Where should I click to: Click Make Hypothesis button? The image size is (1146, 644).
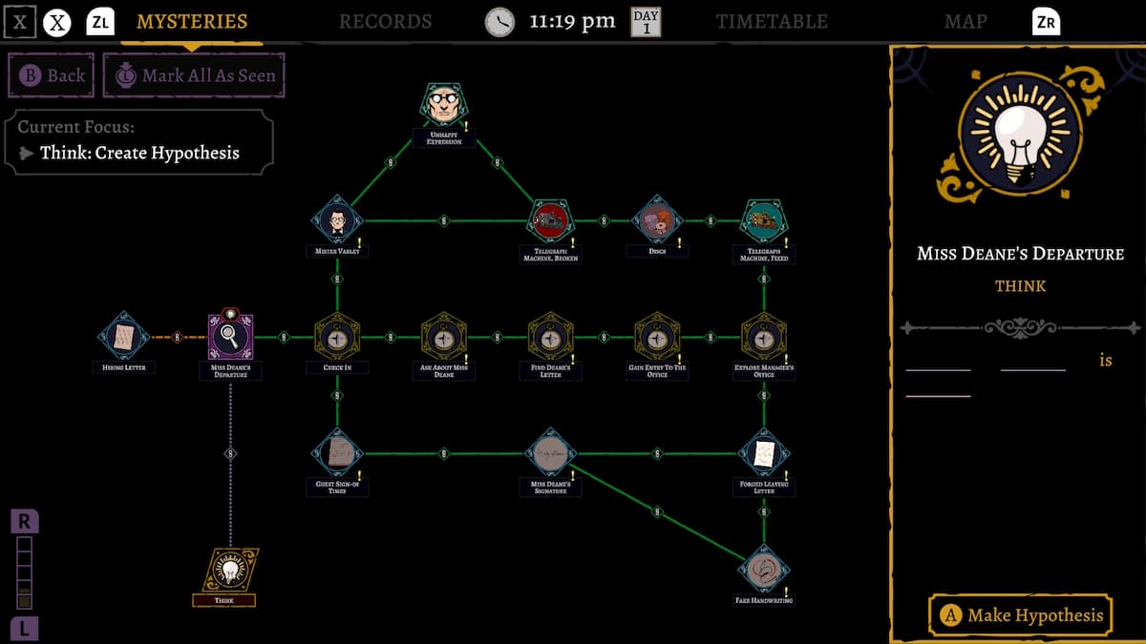tap(1021, 615)
